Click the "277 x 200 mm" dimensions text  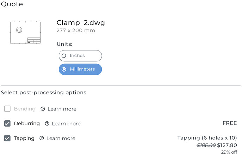tap(76, 31)
